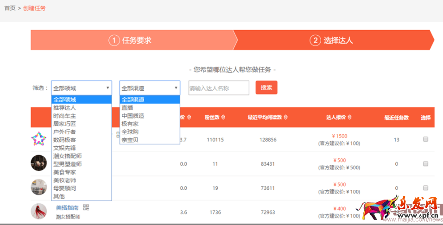443x225 pixels.
Task: Click the third row's round avatar
Action: tap(38, 187)
